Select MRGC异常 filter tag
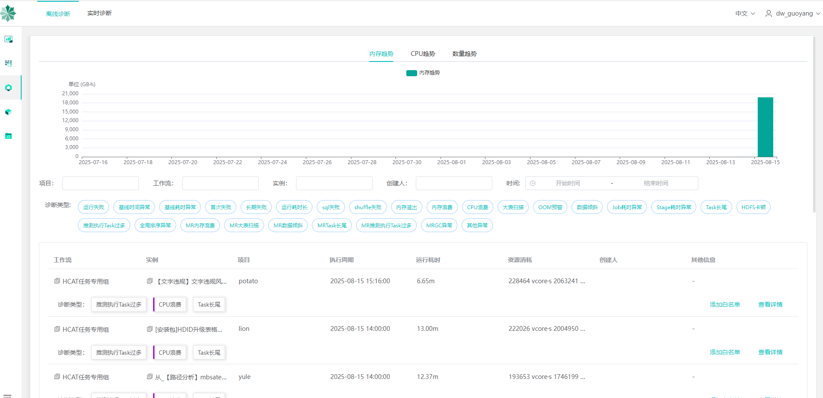Viewport: 823px width, 398px height. pos(439,225)
